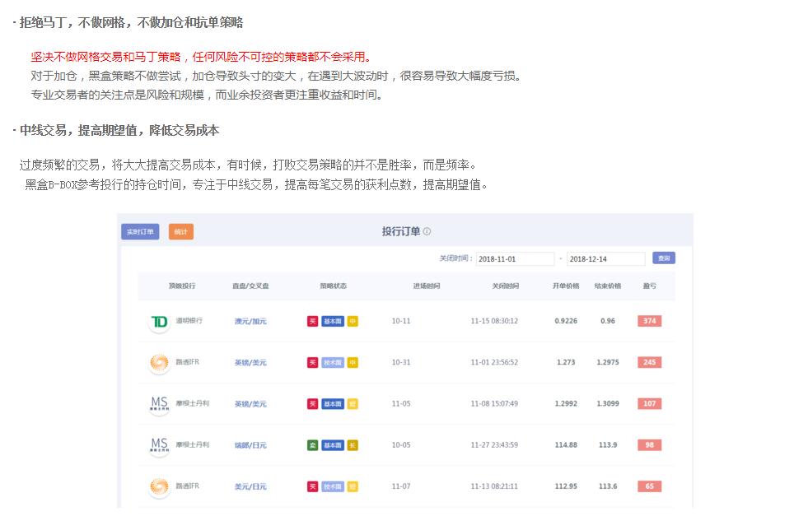Click the info icon beside 投行订单
The height and width of the screenshot is (516, 794).
[x=427, y=231]
